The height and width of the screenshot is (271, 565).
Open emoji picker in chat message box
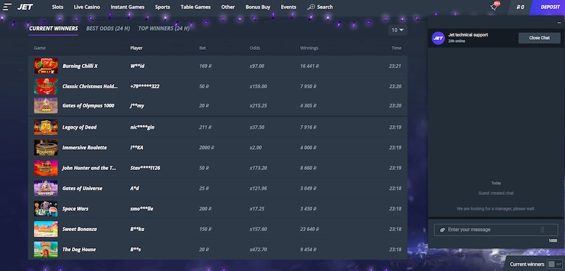(x=542, y=230)
